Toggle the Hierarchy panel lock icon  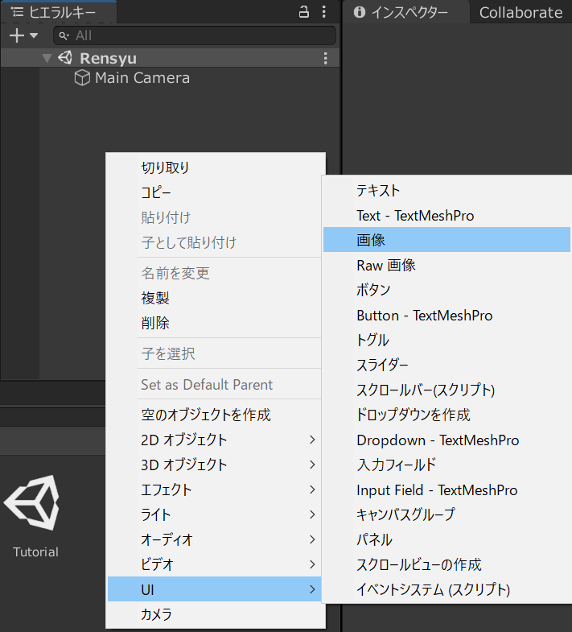tap(303, 12)
